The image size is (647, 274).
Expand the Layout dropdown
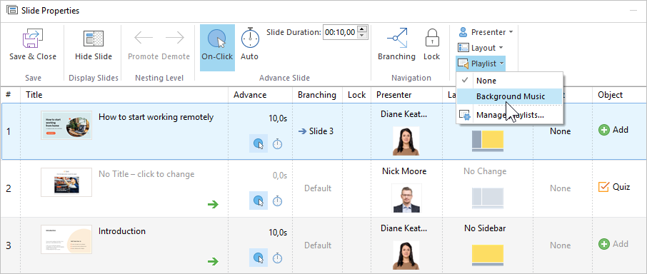481,48
